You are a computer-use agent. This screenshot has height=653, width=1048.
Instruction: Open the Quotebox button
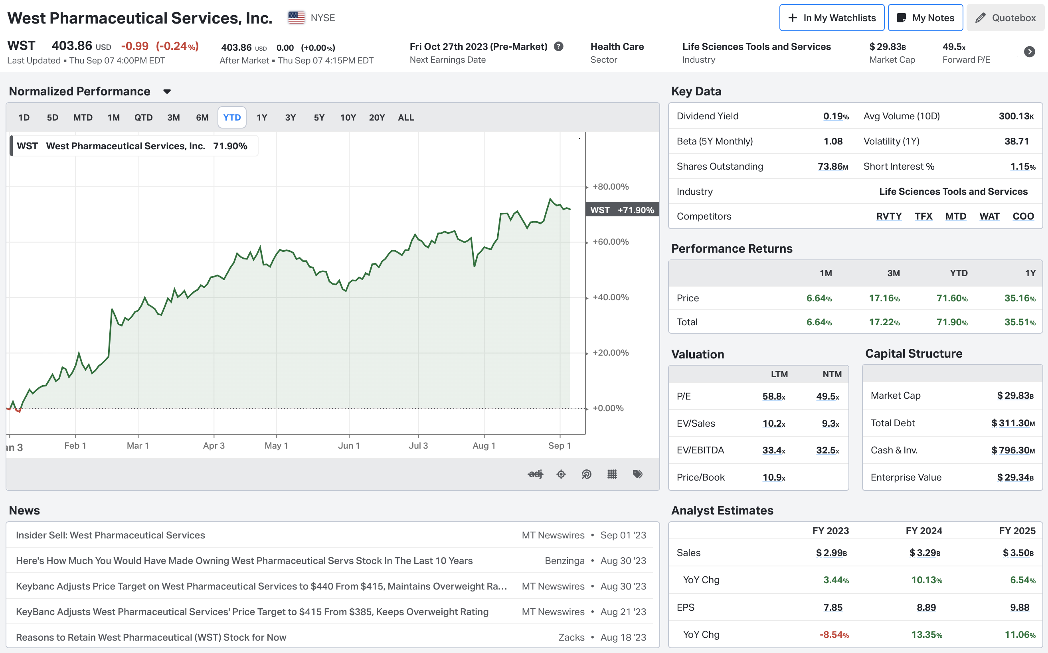[x=1005, y=18]
